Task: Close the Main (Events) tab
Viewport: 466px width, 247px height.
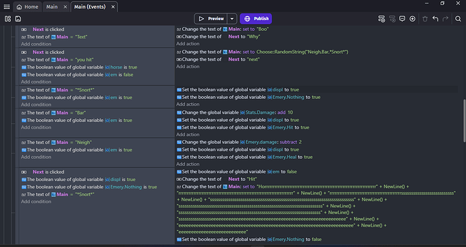Action: coord(113,7)
